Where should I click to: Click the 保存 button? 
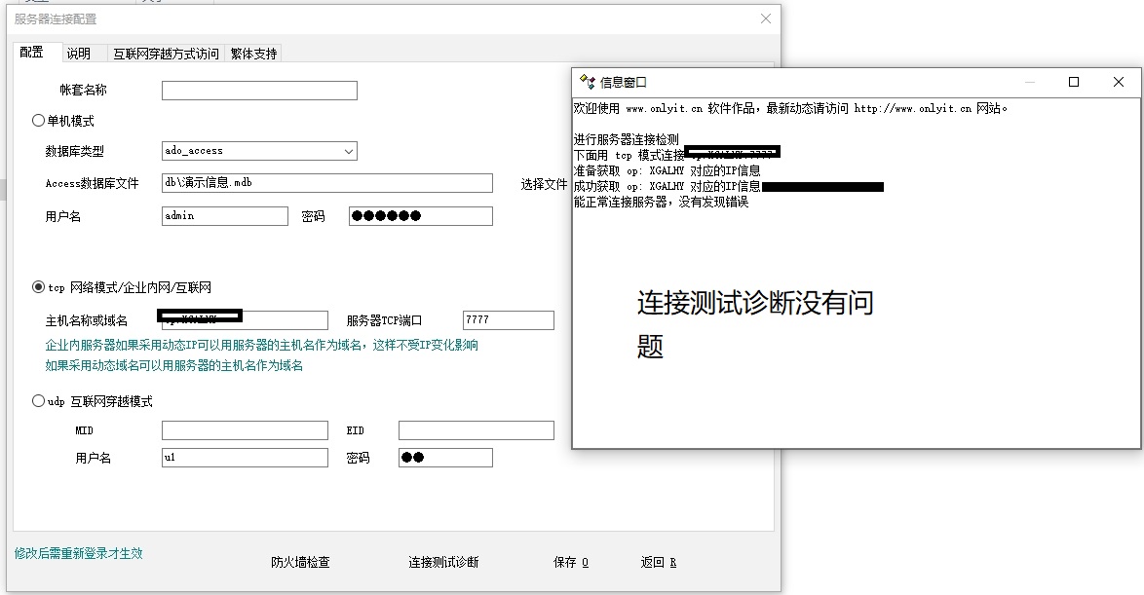(570, 562)
